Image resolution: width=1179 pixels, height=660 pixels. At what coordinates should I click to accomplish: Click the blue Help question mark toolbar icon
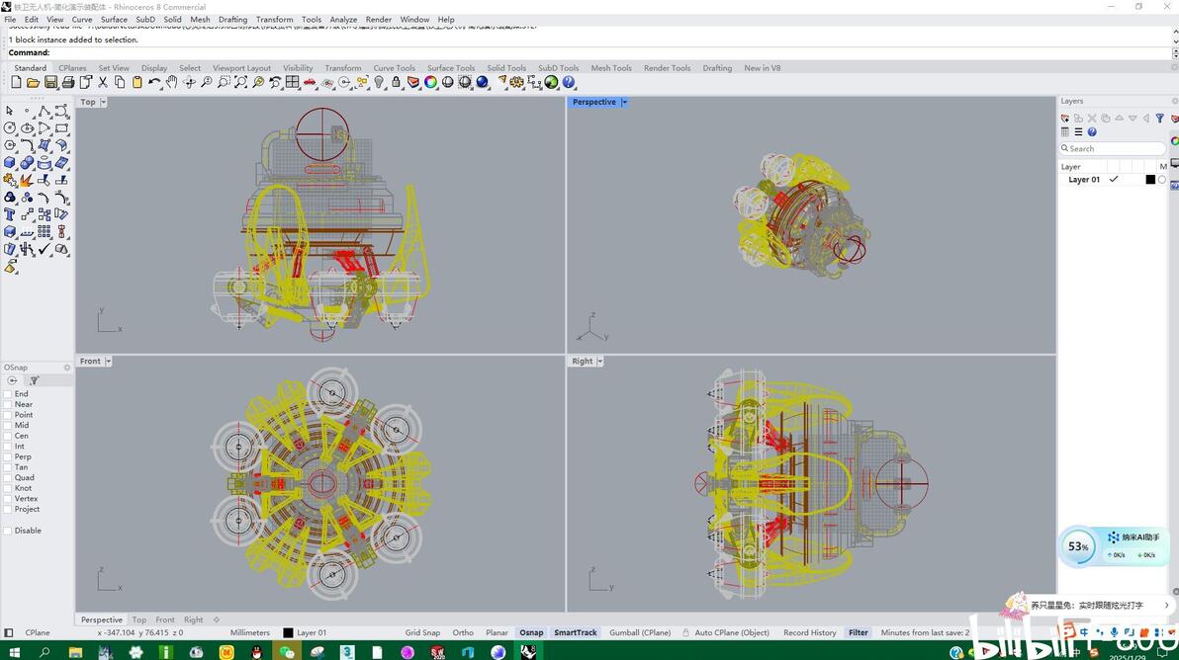[x=569, y=83]
